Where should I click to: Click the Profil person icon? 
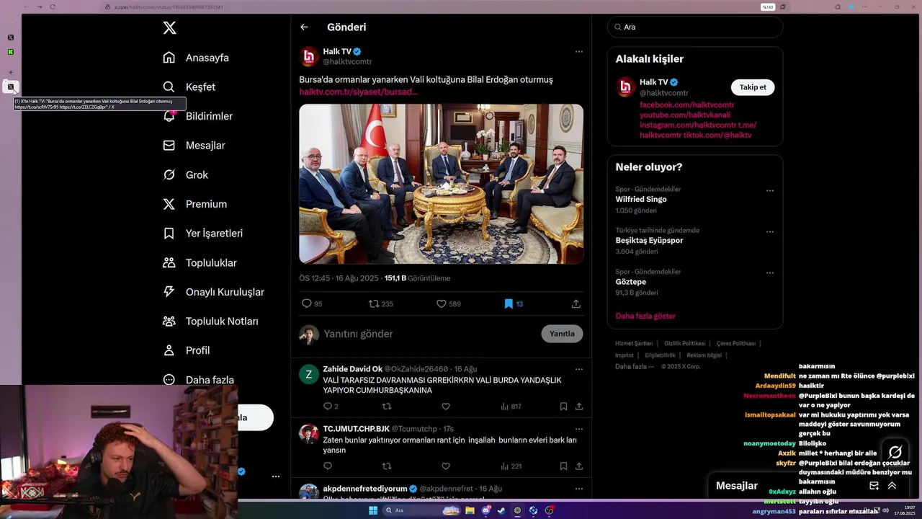[169, 350]
